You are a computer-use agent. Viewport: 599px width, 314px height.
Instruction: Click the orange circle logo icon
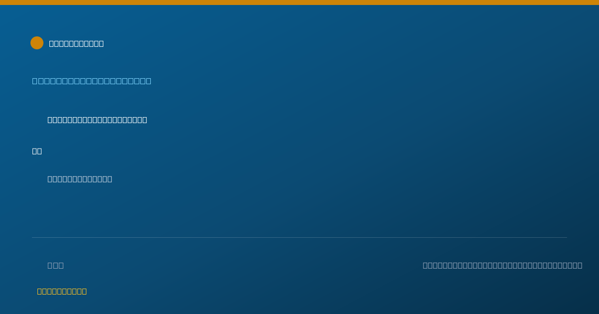pos(37,43)
